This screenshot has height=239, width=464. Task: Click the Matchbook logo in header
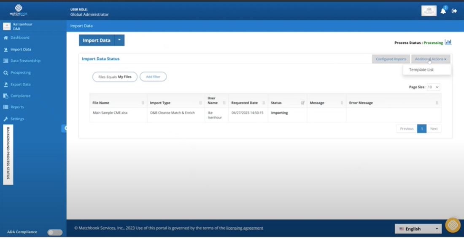coord(18,10)
